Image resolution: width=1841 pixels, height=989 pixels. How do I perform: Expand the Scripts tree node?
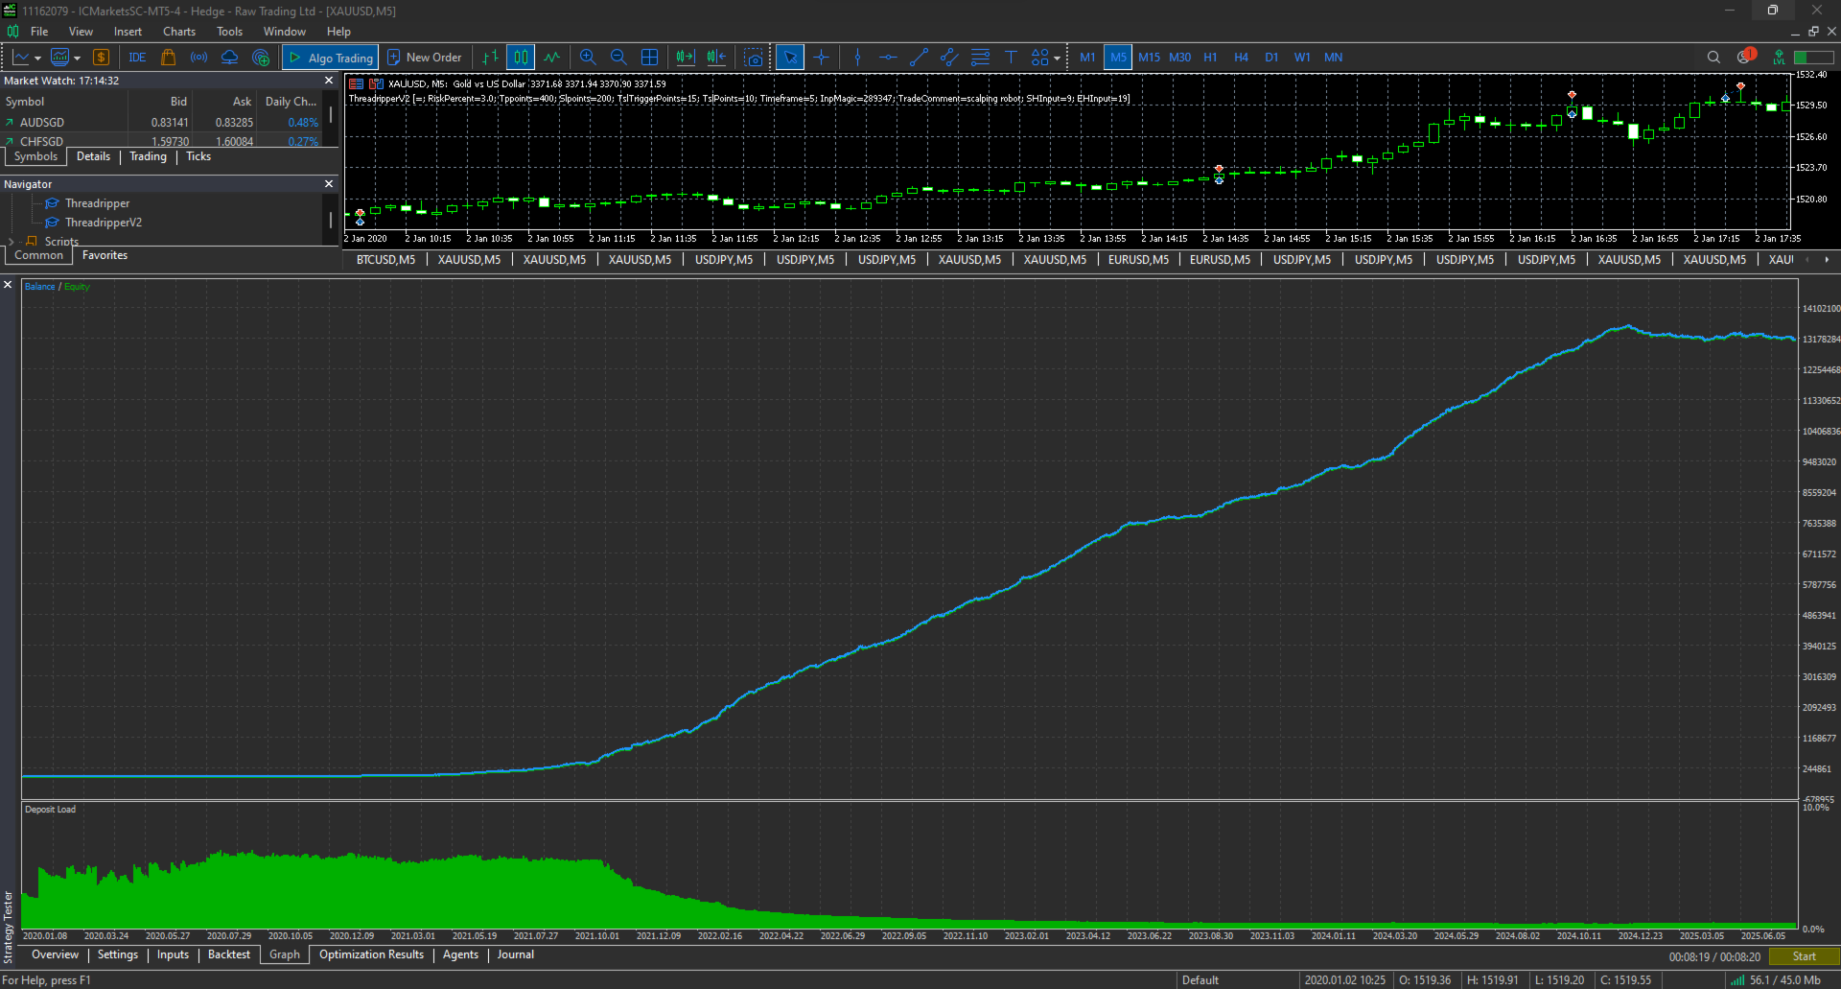pyautogui.click(x=12, y=242)
